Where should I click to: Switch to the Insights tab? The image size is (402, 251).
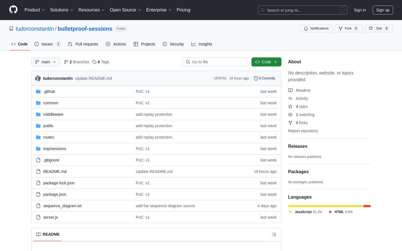point(202,44)
